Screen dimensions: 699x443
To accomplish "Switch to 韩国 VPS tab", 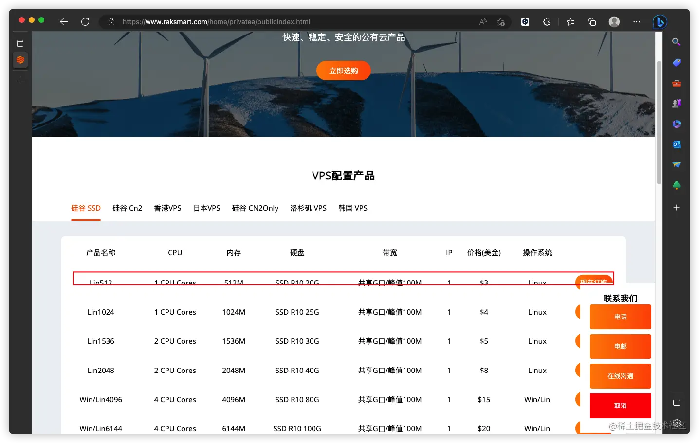I will [x=353, y=208].
